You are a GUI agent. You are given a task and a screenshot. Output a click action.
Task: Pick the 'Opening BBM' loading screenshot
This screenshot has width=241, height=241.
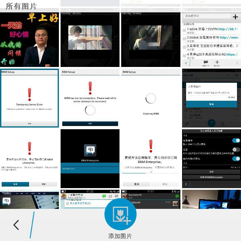tap(151, 98)
